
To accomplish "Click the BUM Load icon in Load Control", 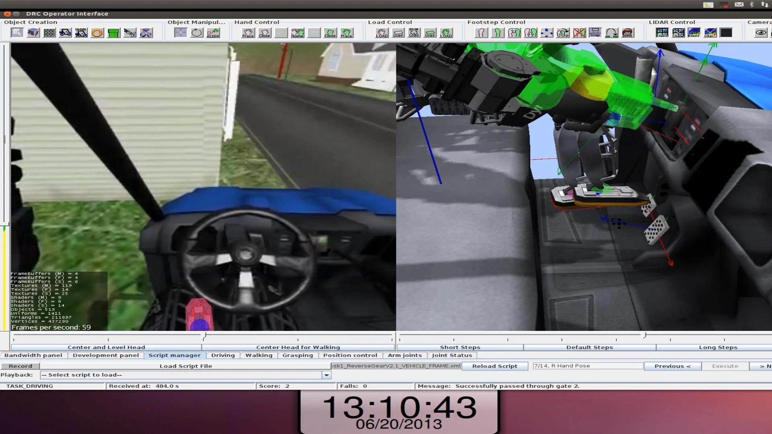I will point(414,33).
